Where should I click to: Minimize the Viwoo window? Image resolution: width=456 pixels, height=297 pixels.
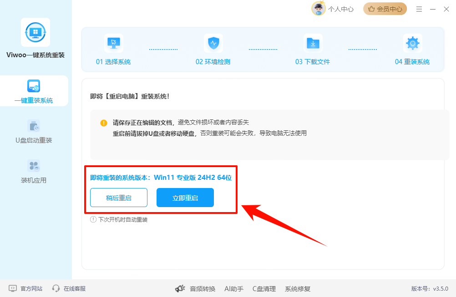[433, 9]
